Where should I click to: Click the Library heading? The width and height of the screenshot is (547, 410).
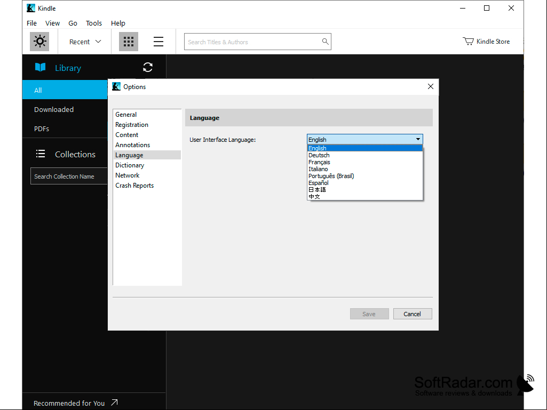coord(68,68)
